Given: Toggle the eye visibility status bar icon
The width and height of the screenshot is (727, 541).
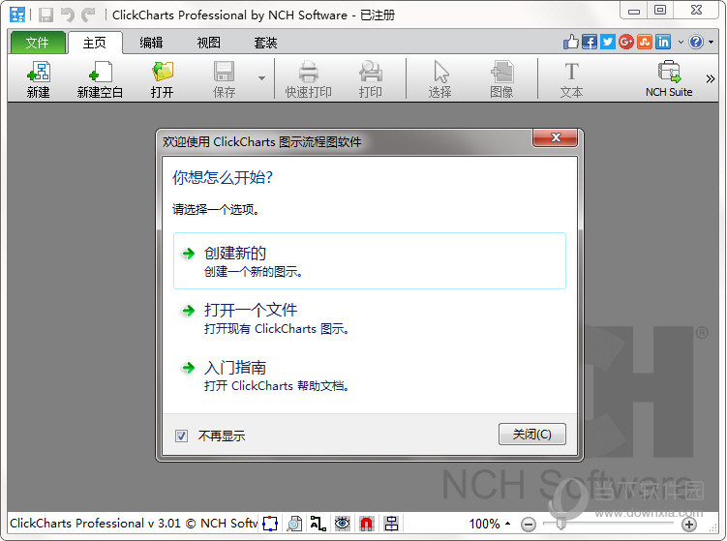Looking at the screenshot, I should [343, 524].
